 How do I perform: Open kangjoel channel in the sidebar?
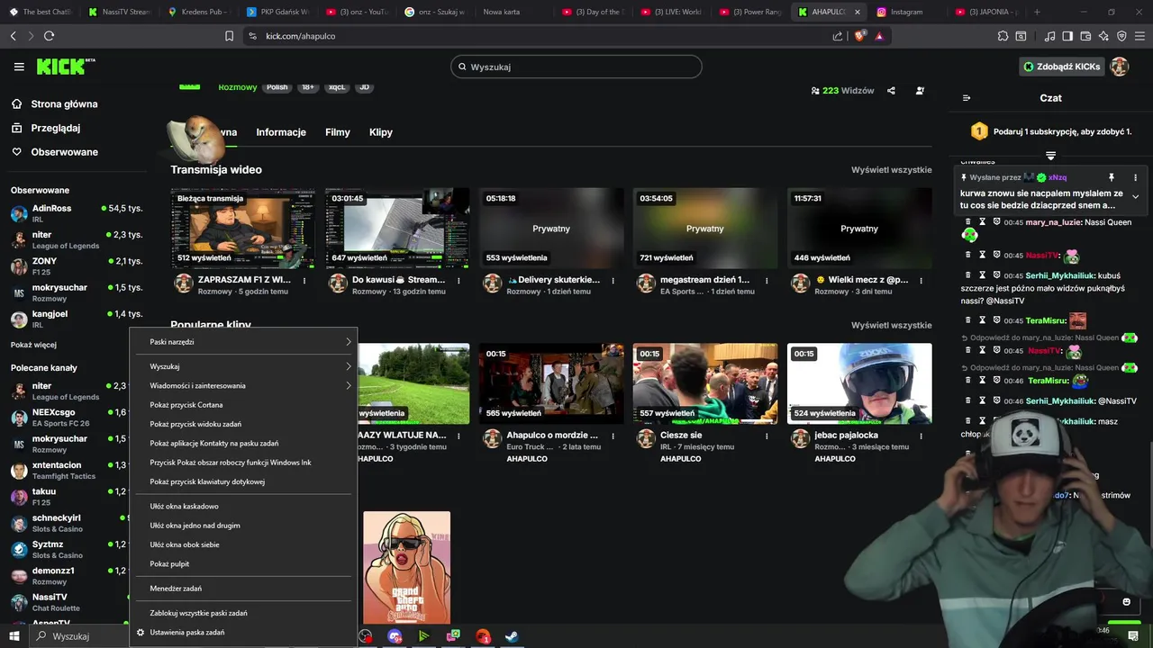click(77, 319)
